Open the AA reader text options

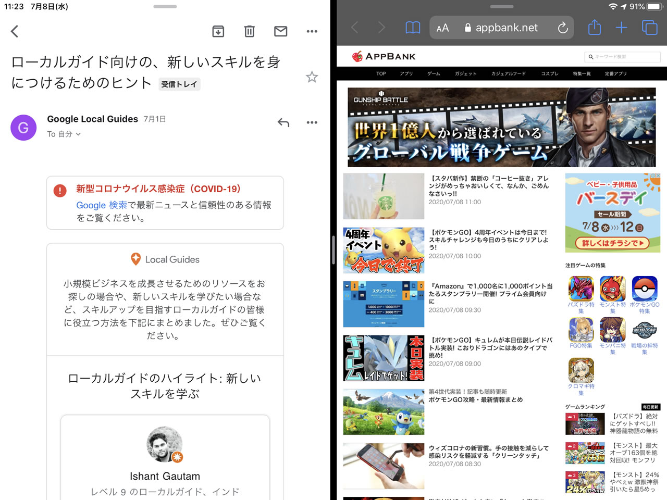(442, 28)
